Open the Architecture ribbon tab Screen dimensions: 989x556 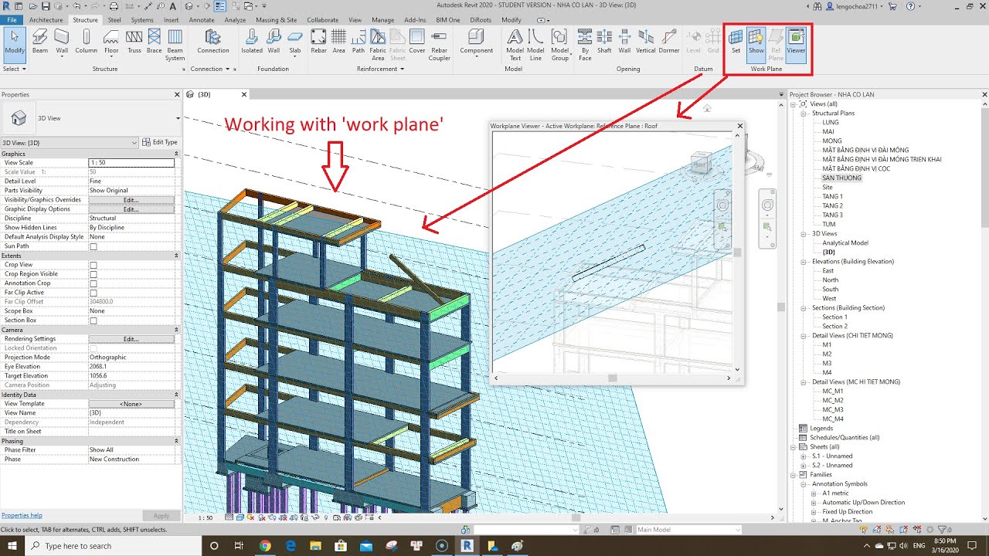pos(46,20)
